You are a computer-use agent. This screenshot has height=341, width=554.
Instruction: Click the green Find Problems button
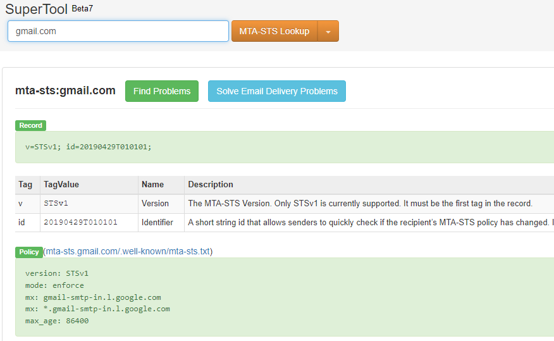click(162, 91)
